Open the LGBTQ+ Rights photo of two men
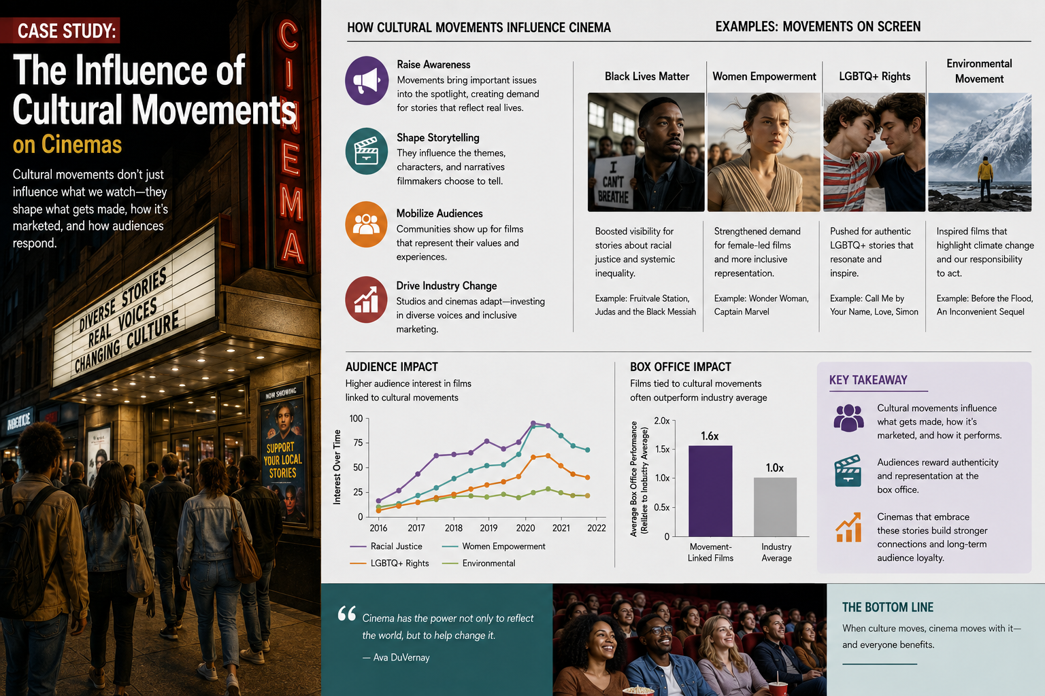The height and width of the screenshot is (696, 1045). point(874,152)
